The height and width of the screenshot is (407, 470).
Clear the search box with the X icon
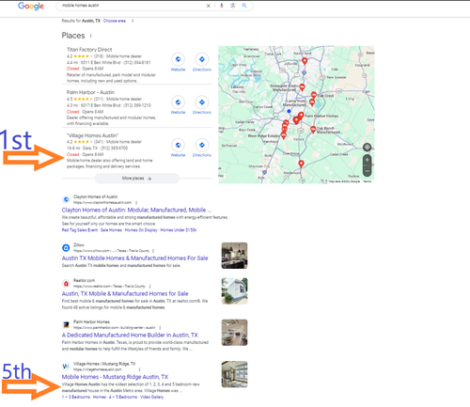click(x=209, y=6)
